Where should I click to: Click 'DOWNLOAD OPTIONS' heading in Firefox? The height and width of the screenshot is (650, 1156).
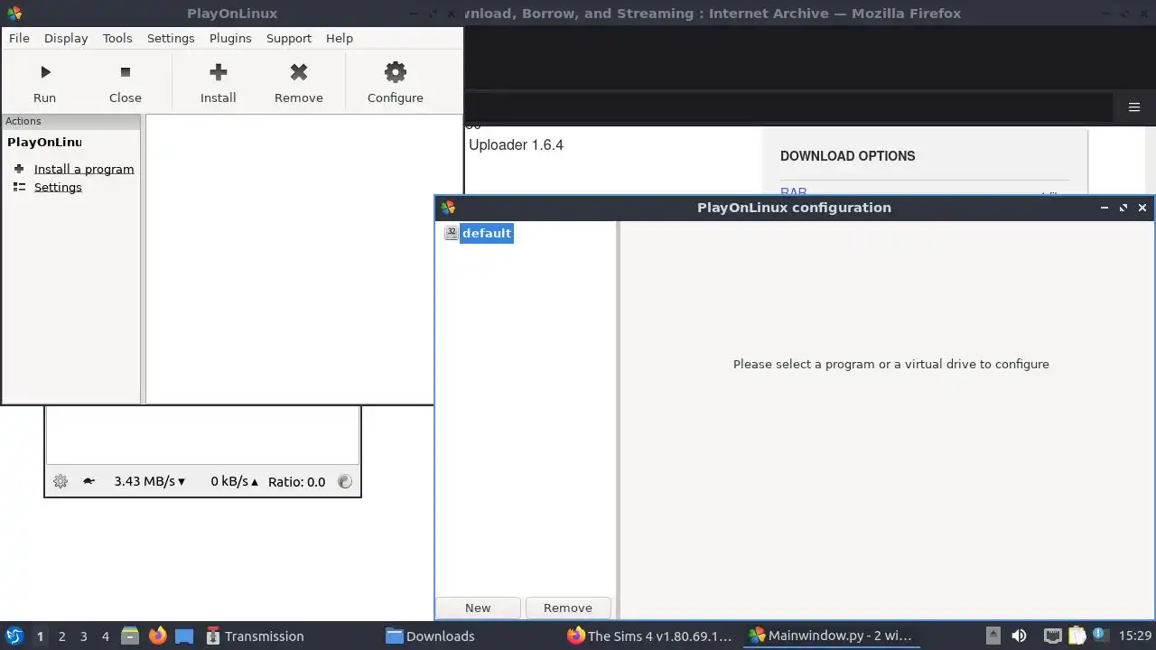847,155
